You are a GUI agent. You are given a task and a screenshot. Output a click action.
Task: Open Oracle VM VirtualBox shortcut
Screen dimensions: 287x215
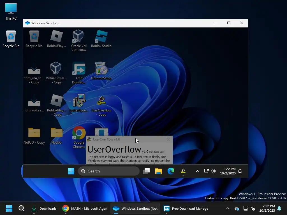click(79, 41)
